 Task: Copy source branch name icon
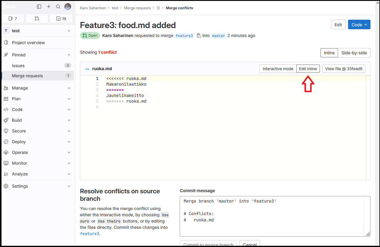pos(199,36)
